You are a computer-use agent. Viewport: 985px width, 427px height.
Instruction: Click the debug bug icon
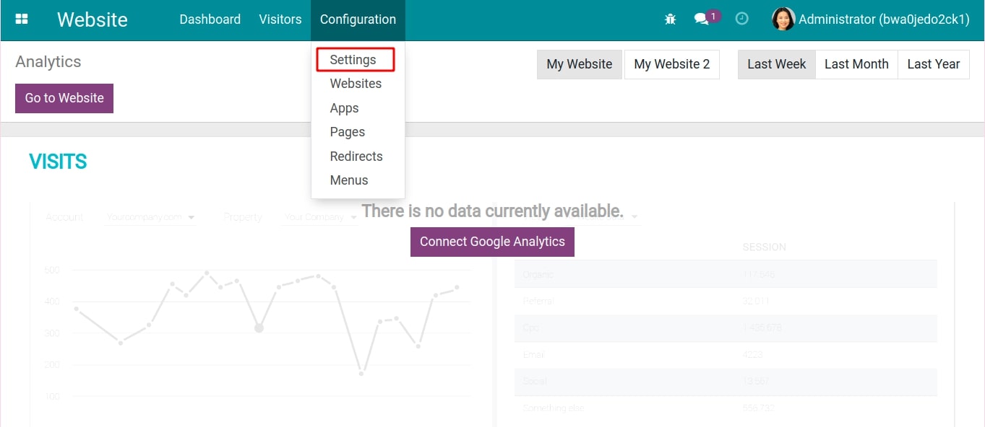(670, 19)
